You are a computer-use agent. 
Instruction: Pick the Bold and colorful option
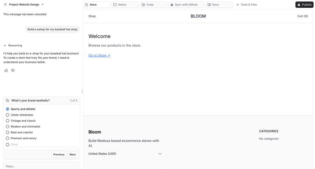tap(7, 132)
